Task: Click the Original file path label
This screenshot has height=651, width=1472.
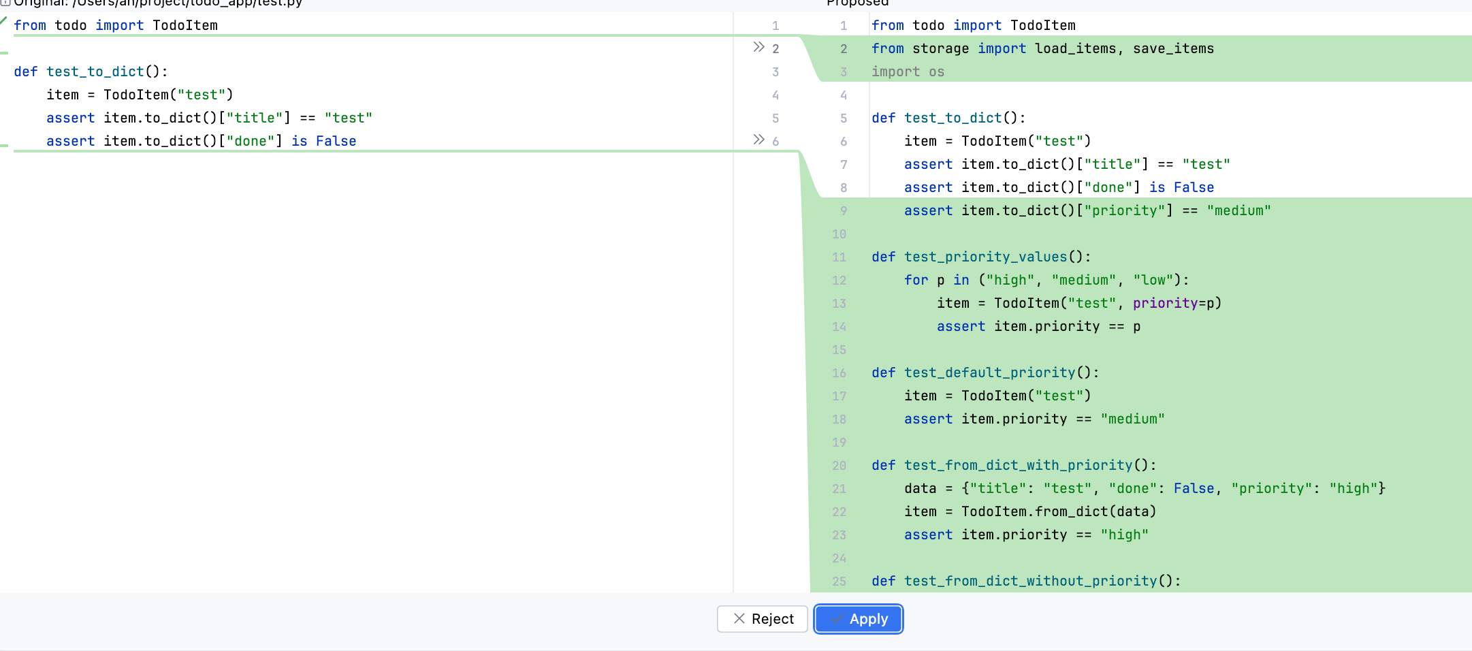Action: [x=158, y=3]
